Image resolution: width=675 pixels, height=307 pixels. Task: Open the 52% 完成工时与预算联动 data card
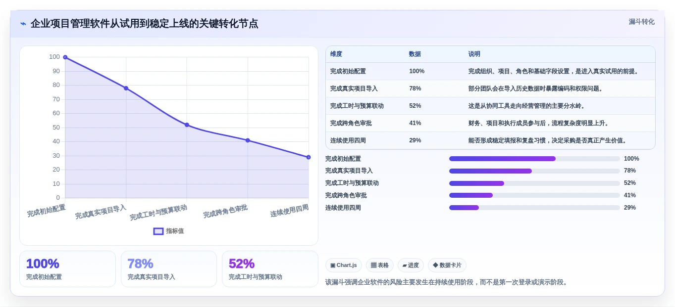coord(270,269)
